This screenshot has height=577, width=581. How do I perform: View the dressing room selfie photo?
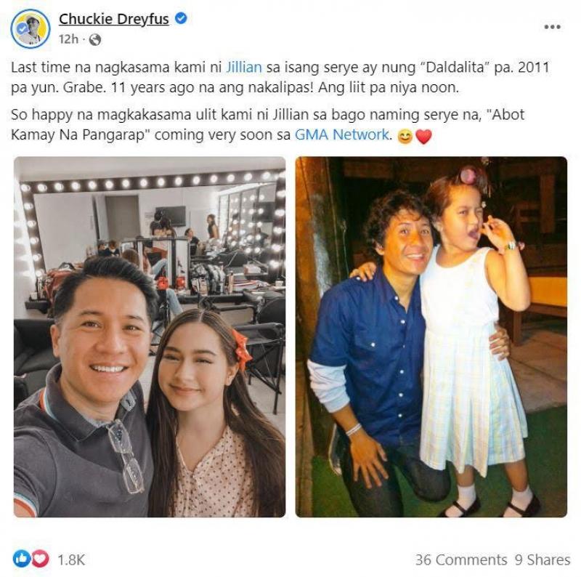point(150,336)
